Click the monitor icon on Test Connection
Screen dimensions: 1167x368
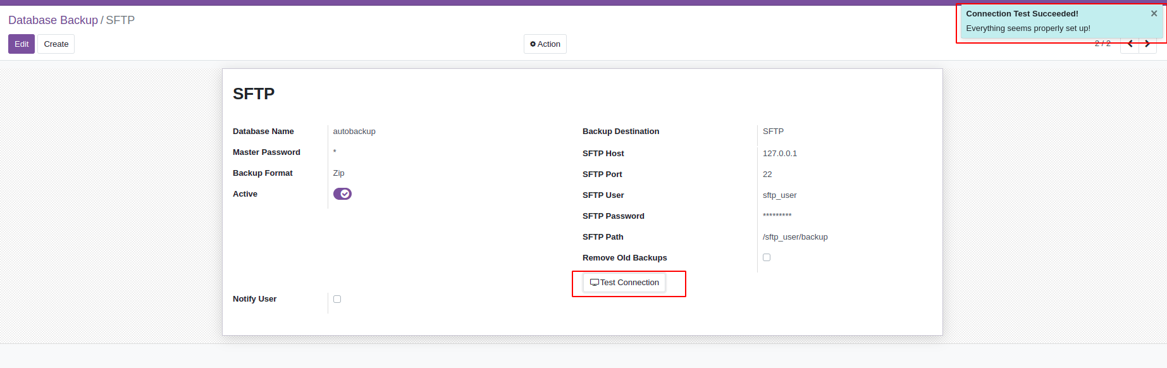pyautogui.click(x=594, y=283)
